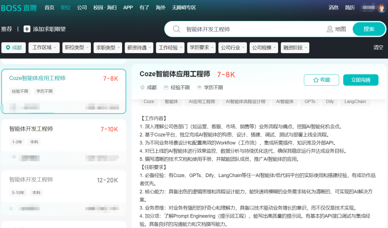The image size is (388, 228).
Task: Open 智能体开发工程师 7-10K job card
Action: point(64,142)
